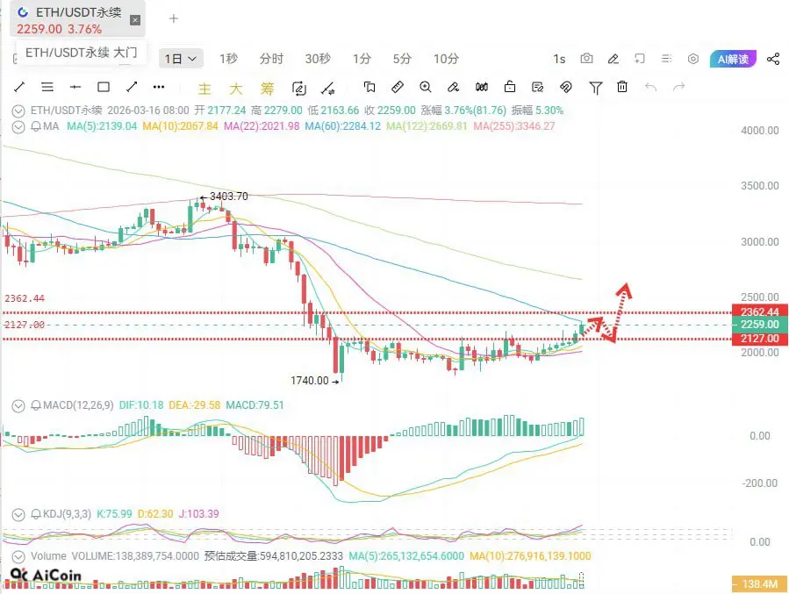This screenshot has width=789, height=594.
Task: Open more drawing tools ellipsis menu
Action: (159, 87)
